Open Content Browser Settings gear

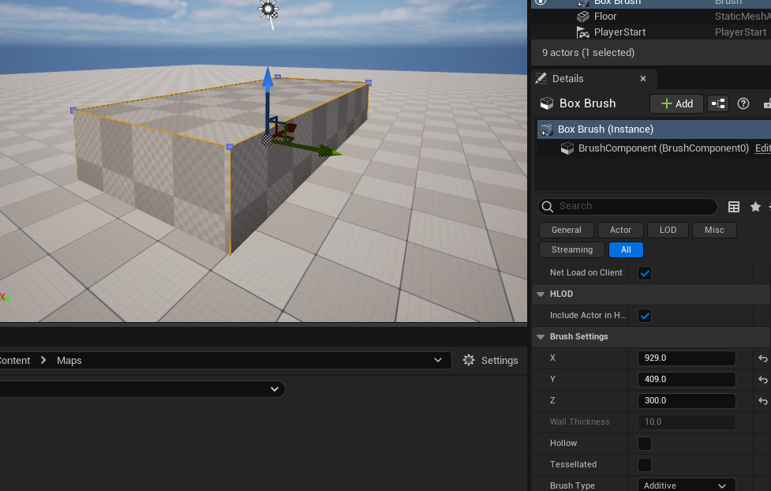pos(469,360)
